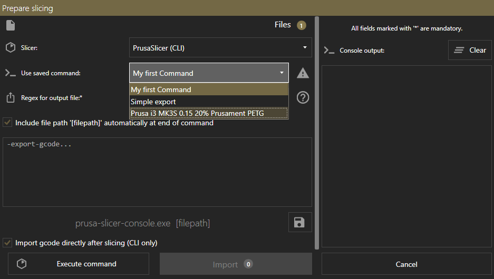494x279 pixels.
Task: Click the 'Files' label at top
Action: (x=283, y=25)
